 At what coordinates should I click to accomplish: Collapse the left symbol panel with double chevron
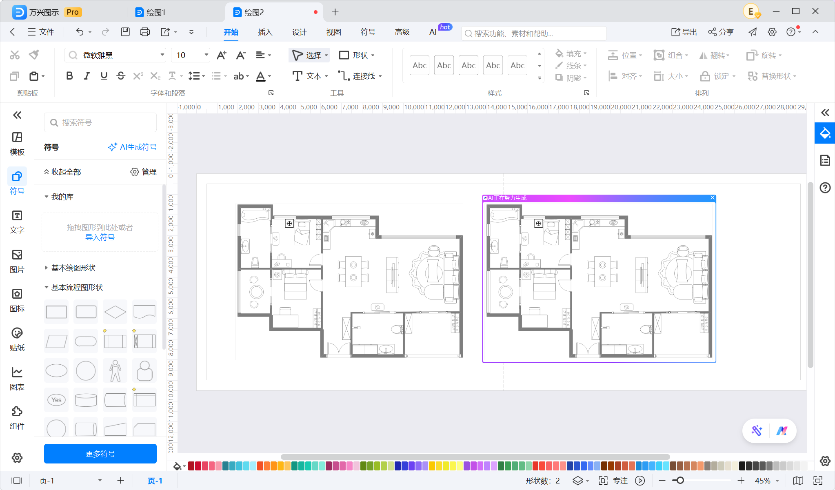coord(17,115)
